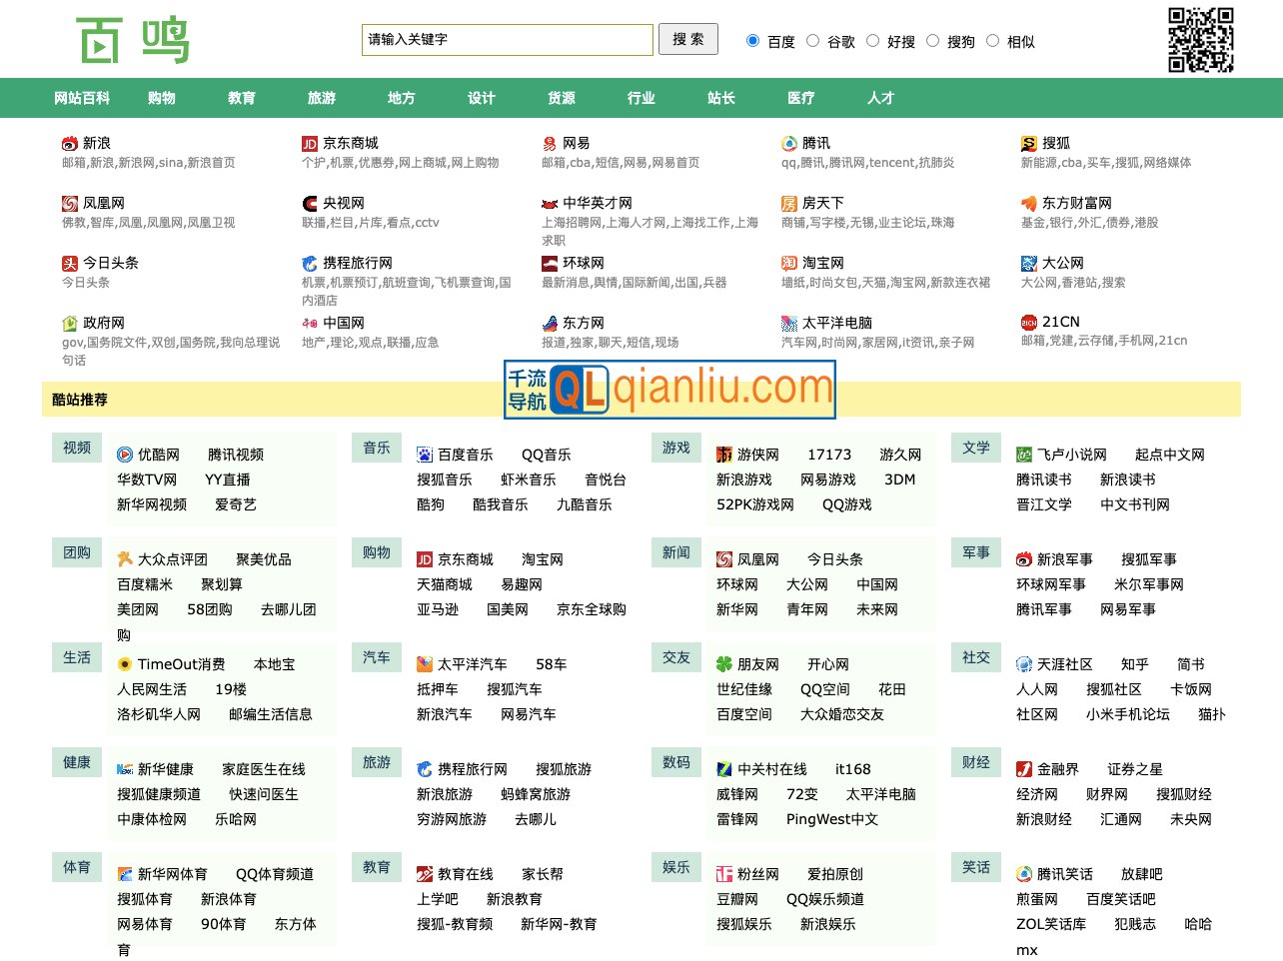Click the dolphin icon next to 携程旅行网
This screenshot has height=961, width=1283.
[310, 262]
